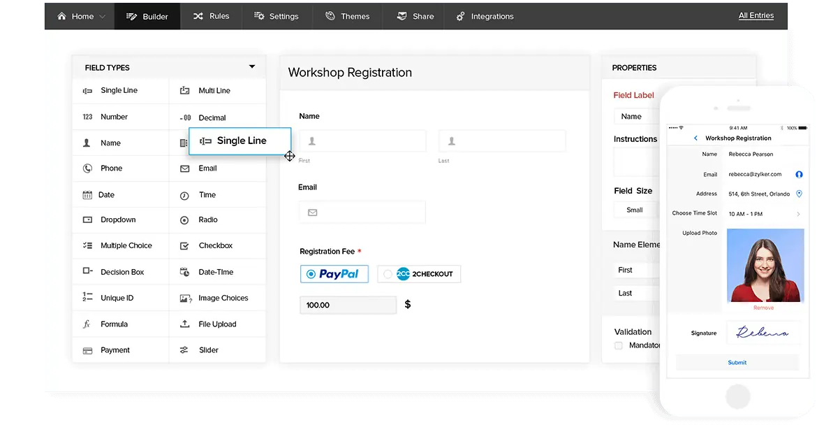This screenshot has height=425, width=817.
Task: Select the Date calendar icon
Action: [x=87, y=195]
